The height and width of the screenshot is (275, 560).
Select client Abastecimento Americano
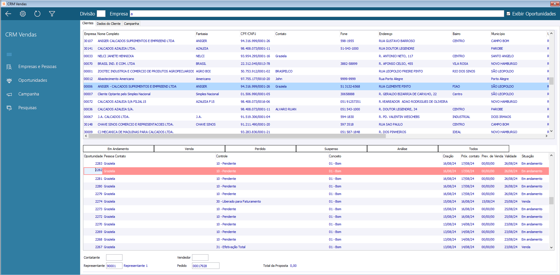(x=116, y=79)
